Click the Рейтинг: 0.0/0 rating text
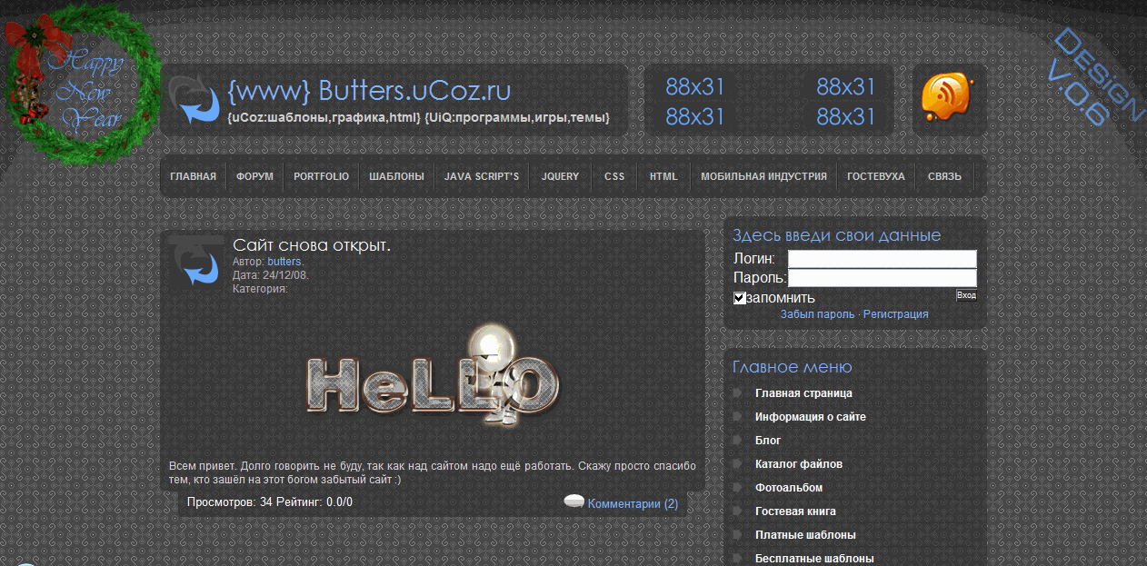Image resolution: width=1147 pixels, height=566 pixels. (x=314, y=502)
